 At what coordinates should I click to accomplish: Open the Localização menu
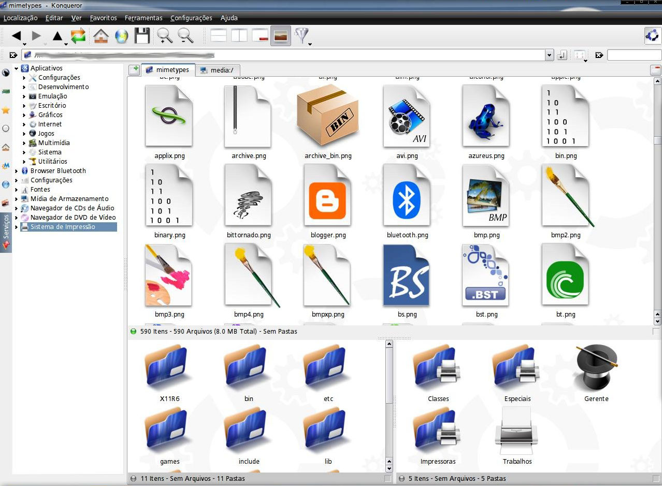point(21,18)
